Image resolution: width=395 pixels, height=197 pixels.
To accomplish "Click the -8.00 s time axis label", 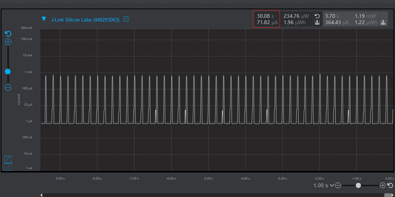I will (97, 179).
